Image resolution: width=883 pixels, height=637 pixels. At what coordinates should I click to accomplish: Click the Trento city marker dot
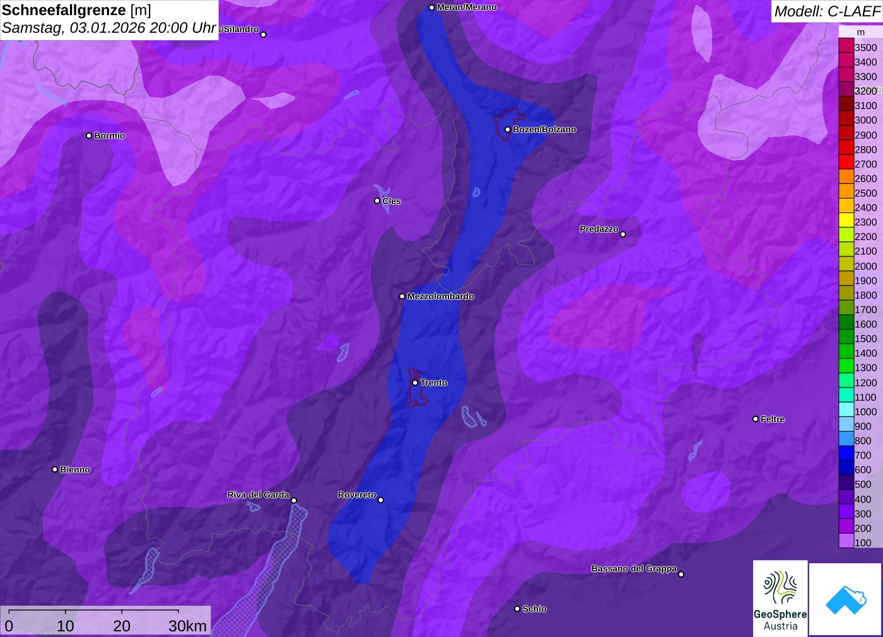pos(415,382)
